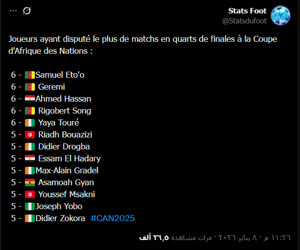
Task: Open the #CAN2025 hashtag
Action: [x=113, y=218]
